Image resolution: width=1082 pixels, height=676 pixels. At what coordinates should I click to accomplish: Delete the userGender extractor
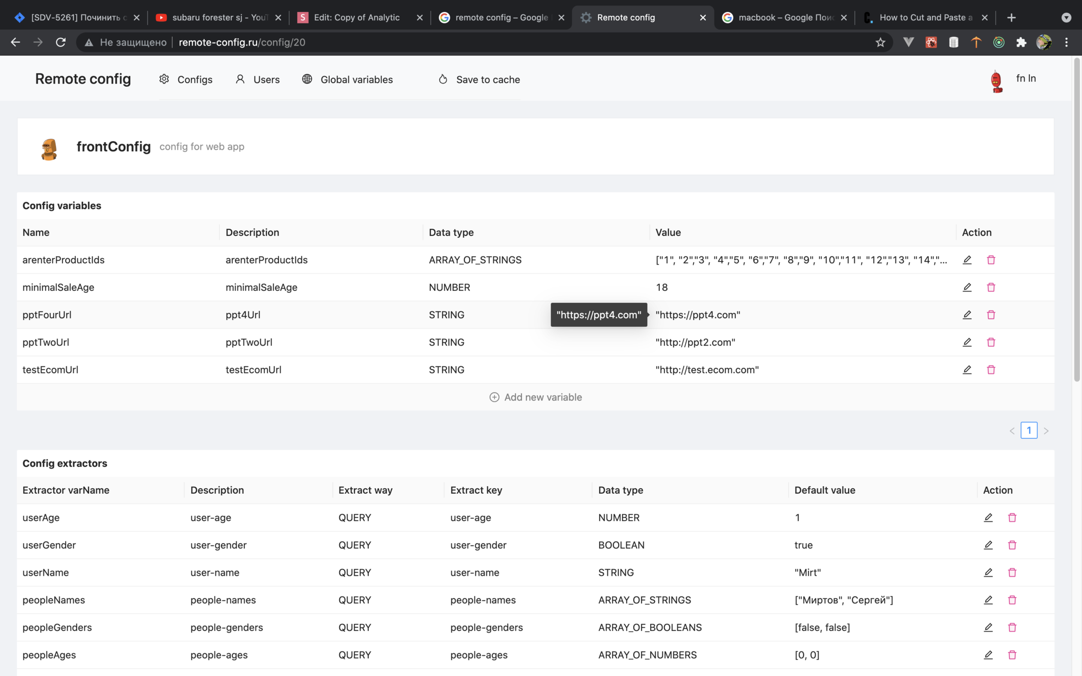click(1012, 545)
